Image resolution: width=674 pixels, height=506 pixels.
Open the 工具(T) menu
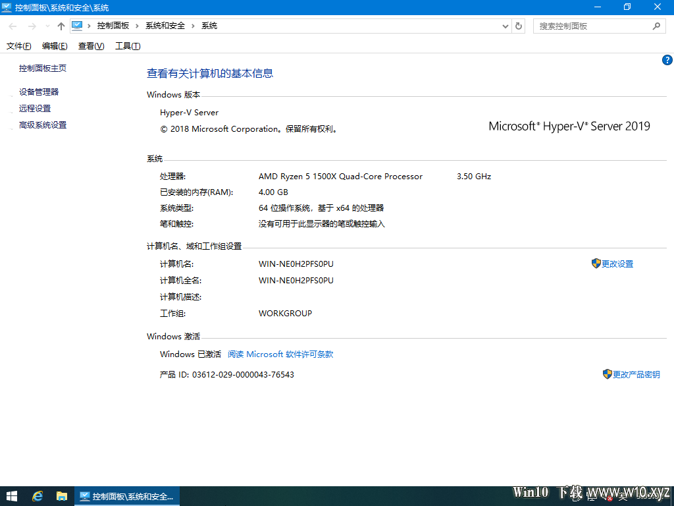pos(128,46)
